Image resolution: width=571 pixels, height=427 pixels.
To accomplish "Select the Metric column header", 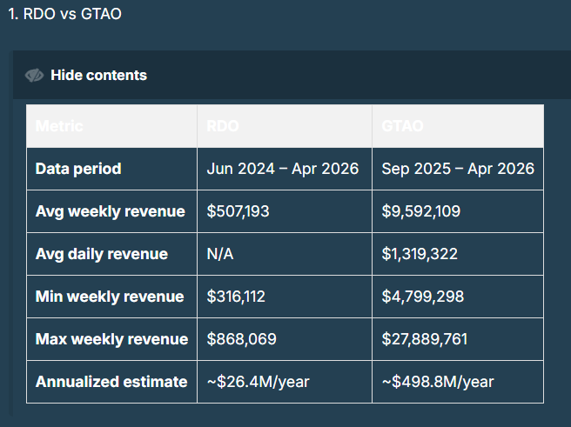I will pyautogui.click(x=59, y=126).
